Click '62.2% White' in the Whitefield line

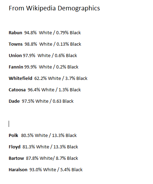[48, 78]
